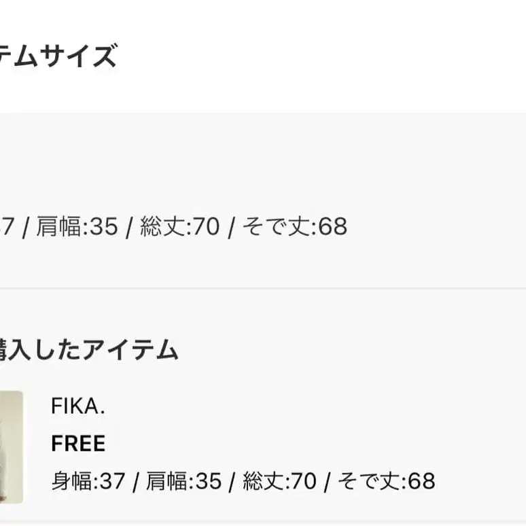
Task: Click 肩幅:35 in the upper size row
Action: tap(77, 226)
